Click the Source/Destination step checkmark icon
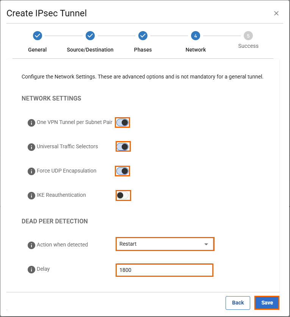The height and width of the screenshot is (317, 290). [x=90, y=36]
